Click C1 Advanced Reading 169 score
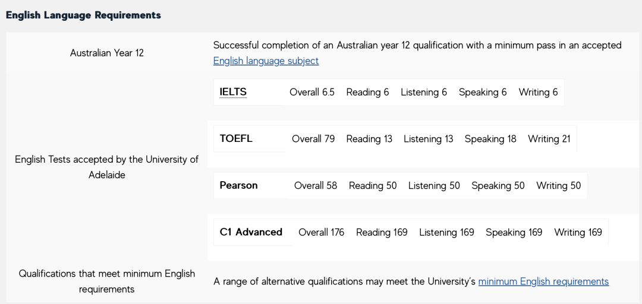 (x=382, y=232)
